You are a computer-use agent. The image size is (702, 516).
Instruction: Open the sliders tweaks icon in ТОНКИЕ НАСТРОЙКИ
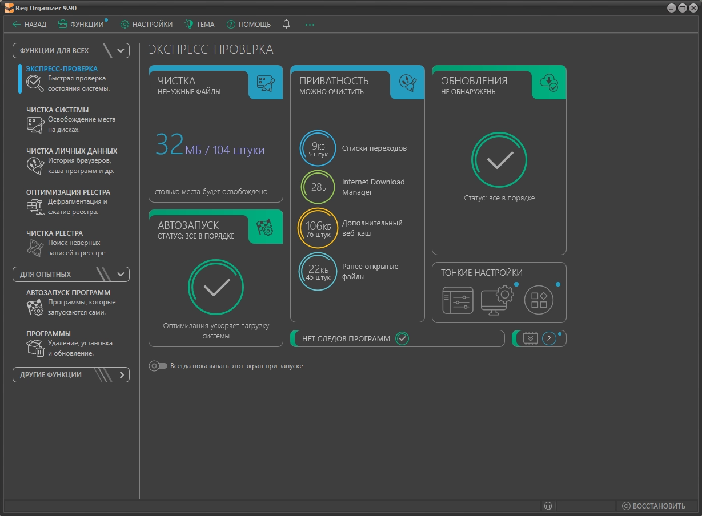coord(458,300)
